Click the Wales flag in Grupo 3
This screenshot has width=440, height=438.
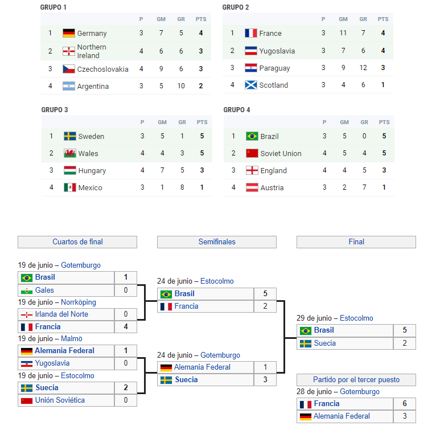pyautogui.click(x=70, y=153)
